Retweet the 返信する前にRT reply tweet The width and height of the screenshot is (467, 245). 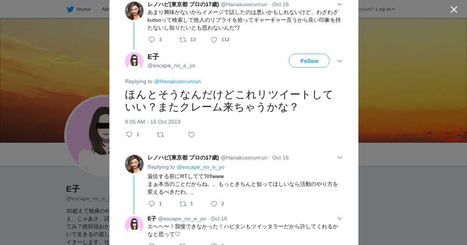pos(183,204)
